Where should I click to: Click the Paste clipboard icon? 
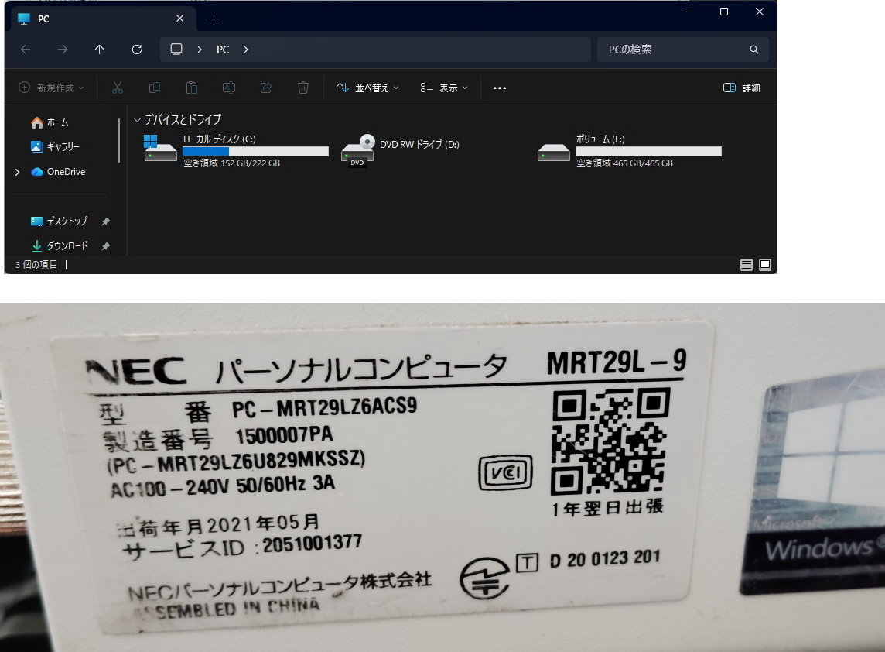(192, 88)
